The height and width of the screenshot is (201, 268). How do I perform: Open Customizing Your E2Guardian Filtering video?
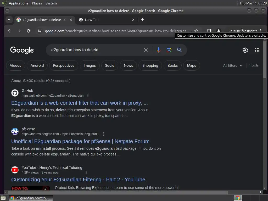coord(78,180)
